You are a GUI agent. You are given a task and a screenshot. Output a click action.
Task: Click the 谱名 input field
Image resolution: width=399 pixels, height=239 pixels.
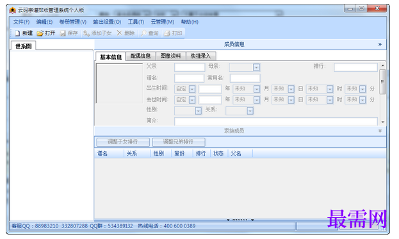(189, 78)
